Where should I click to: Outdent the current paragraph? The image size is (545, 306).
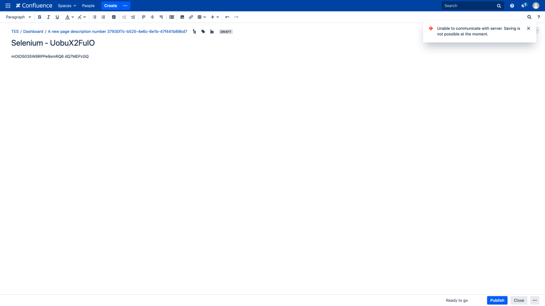pos(124,17)
